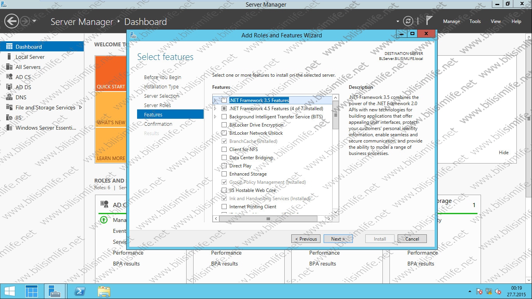
Task: Click the green status arrow in the AD tile
Action: (104, 220)
